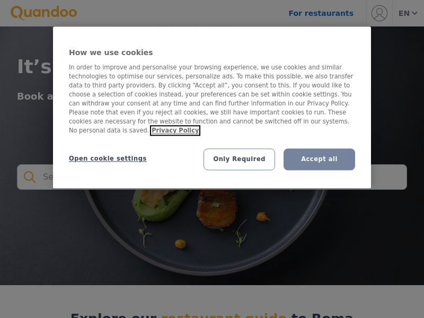Open cookie settings
Viewport: 424px width, 318px height.
coord(108,158)
